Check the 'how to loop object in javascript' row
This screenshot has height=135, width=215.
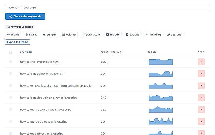[x=10, y=74]
